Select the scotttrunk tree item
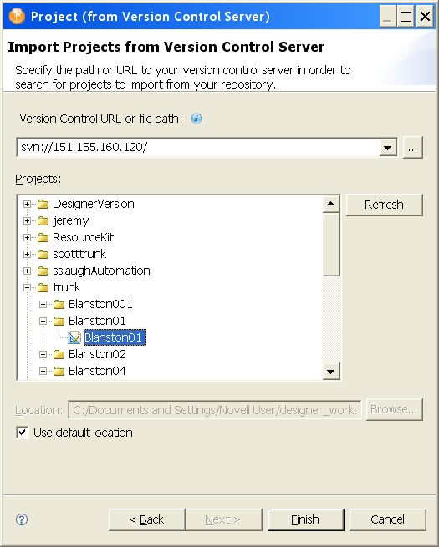The image size is (439, 547). [79, 255]
